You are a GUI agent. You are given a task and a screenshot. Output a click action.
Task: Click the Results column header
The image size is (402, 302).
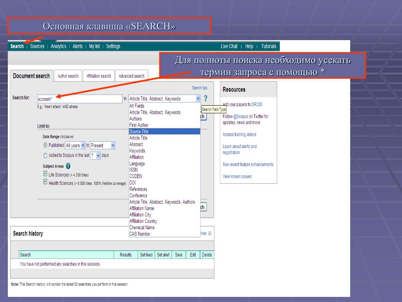(x=126, y=255)
